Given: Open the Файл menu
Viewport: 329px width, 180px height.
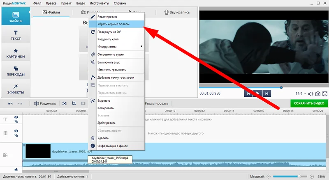Looking at the screenshot, I should tap(37, 3).
